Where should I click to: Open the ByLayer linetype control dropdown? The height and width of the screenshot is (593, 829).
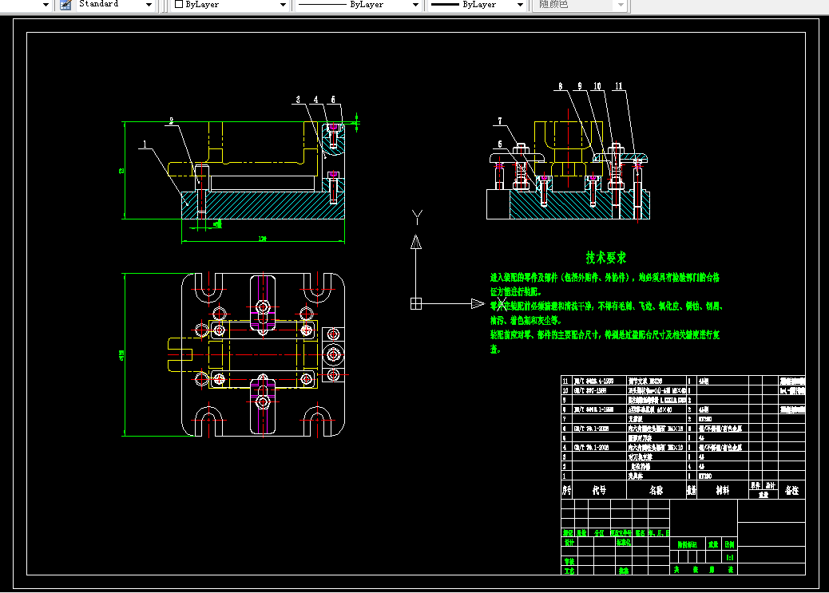[x=415, y=5]
